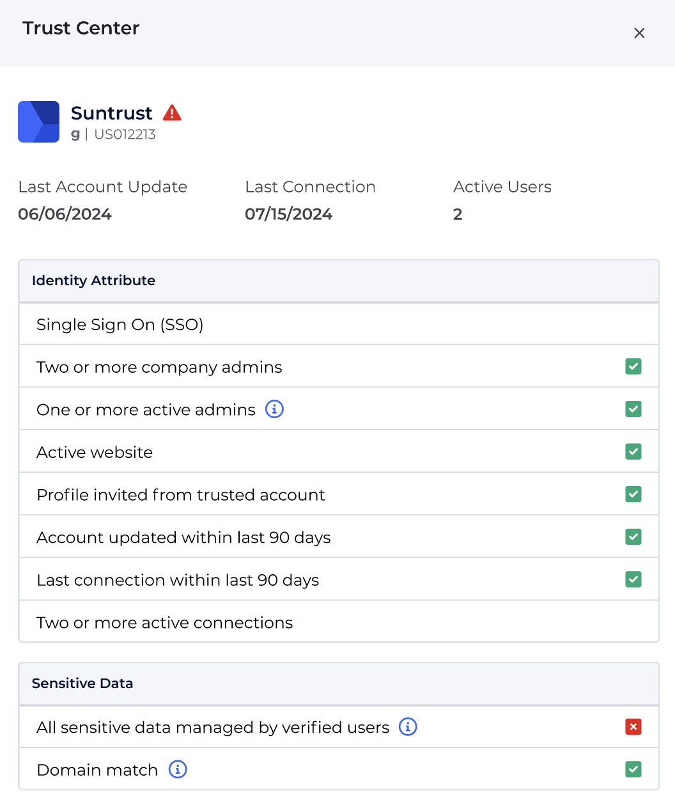Screen dimensions: 675x807
Task: Open info icon for All sensitive data managed
Action: click(408, 727)
